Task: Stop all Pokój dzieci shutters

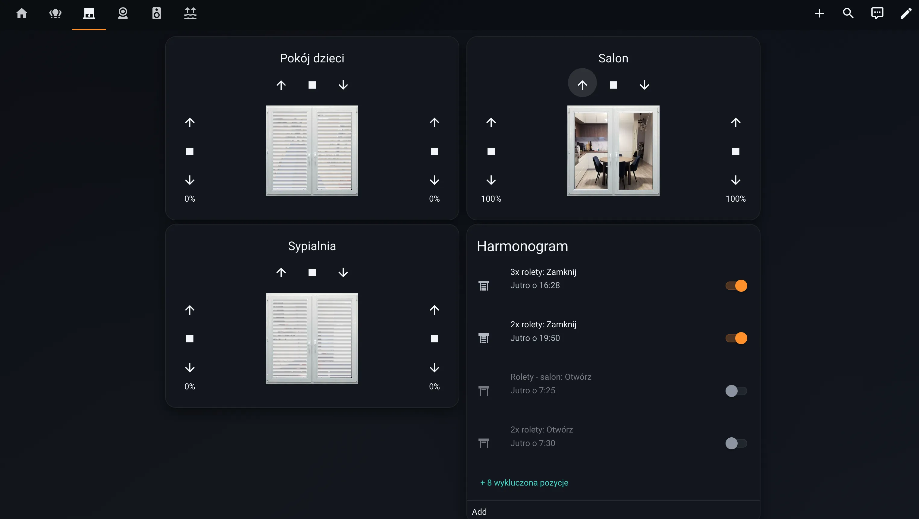Action: [312, 85]
